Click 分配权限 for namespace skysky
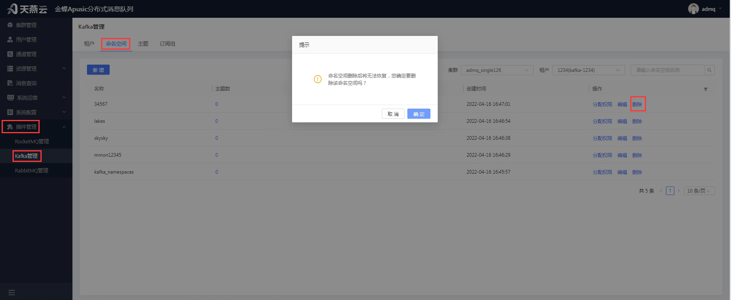 point(602,138)
